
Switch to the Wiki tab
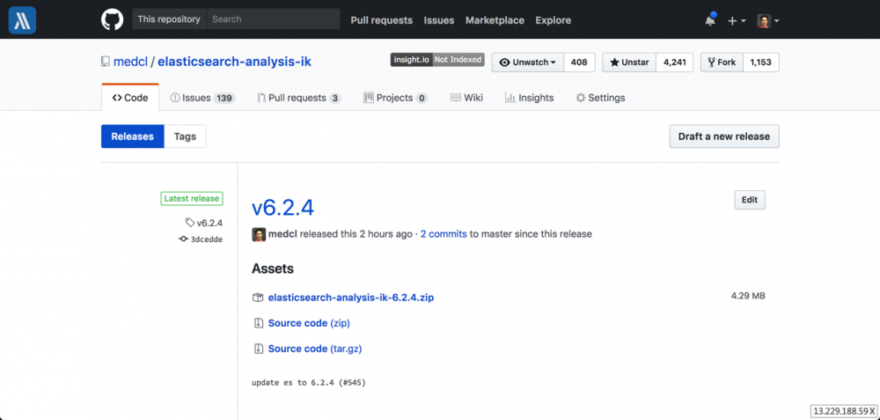(466, 98)
